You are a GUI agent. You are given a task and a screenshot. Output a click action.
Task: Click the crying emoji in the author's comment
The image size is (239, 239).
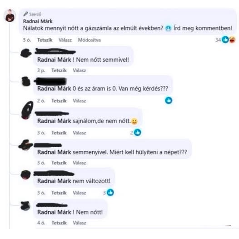coord(168,28)
